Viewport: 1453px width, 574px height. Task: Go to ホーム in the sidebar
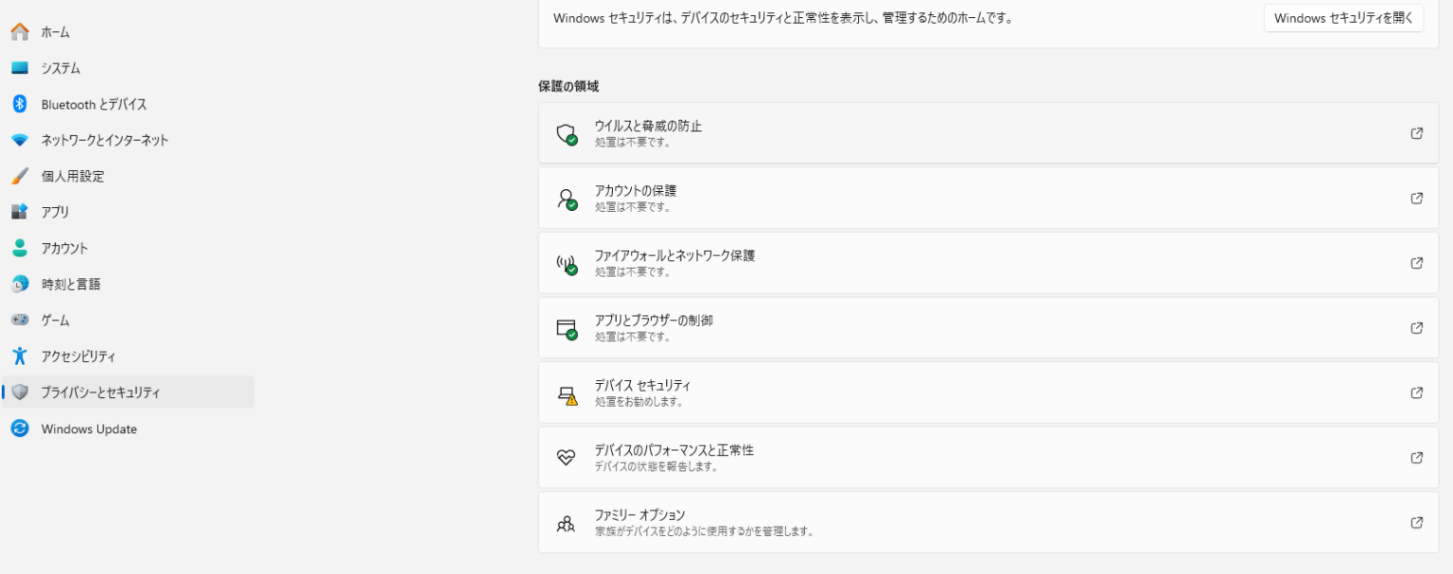click(55, 32)
